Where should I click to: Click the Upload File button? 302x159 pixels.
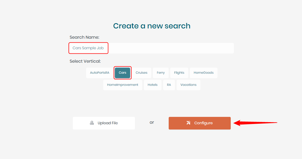pos(104,123)
